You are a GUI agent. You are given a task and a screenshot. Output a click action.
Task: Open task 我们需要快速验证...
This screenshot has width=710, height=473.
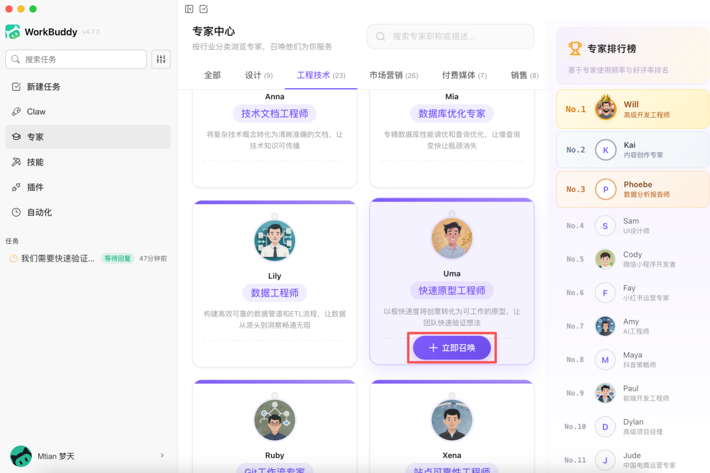point(88,258)
